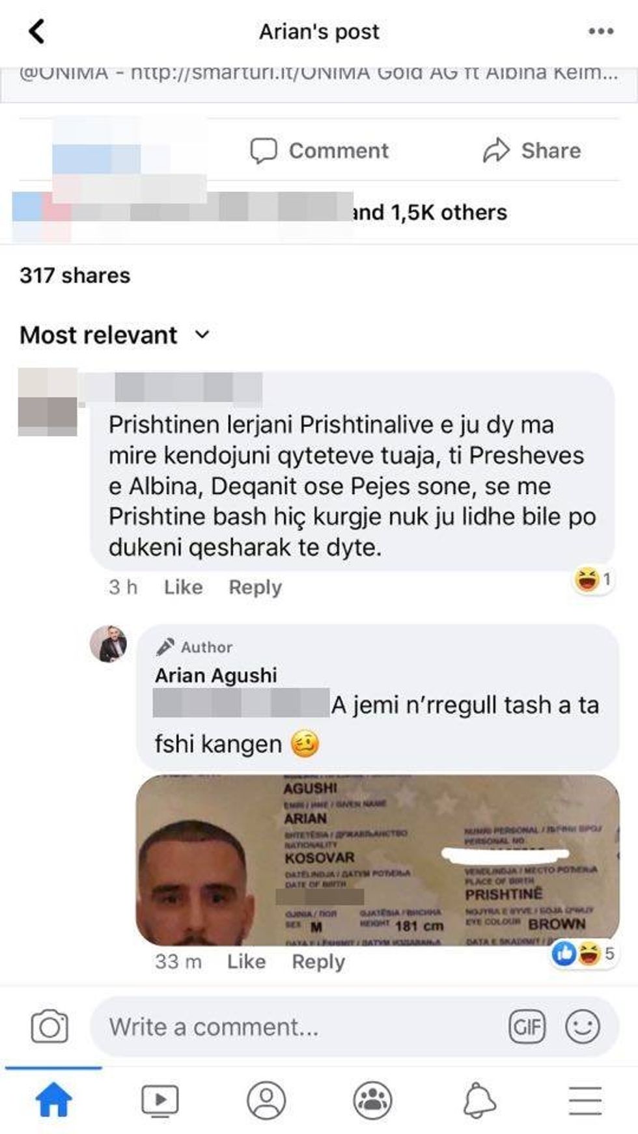Viewport: 638px width, 1134px height.
Task: Like Arian Agushi's reply comment
Action: (x=246, y=961)
